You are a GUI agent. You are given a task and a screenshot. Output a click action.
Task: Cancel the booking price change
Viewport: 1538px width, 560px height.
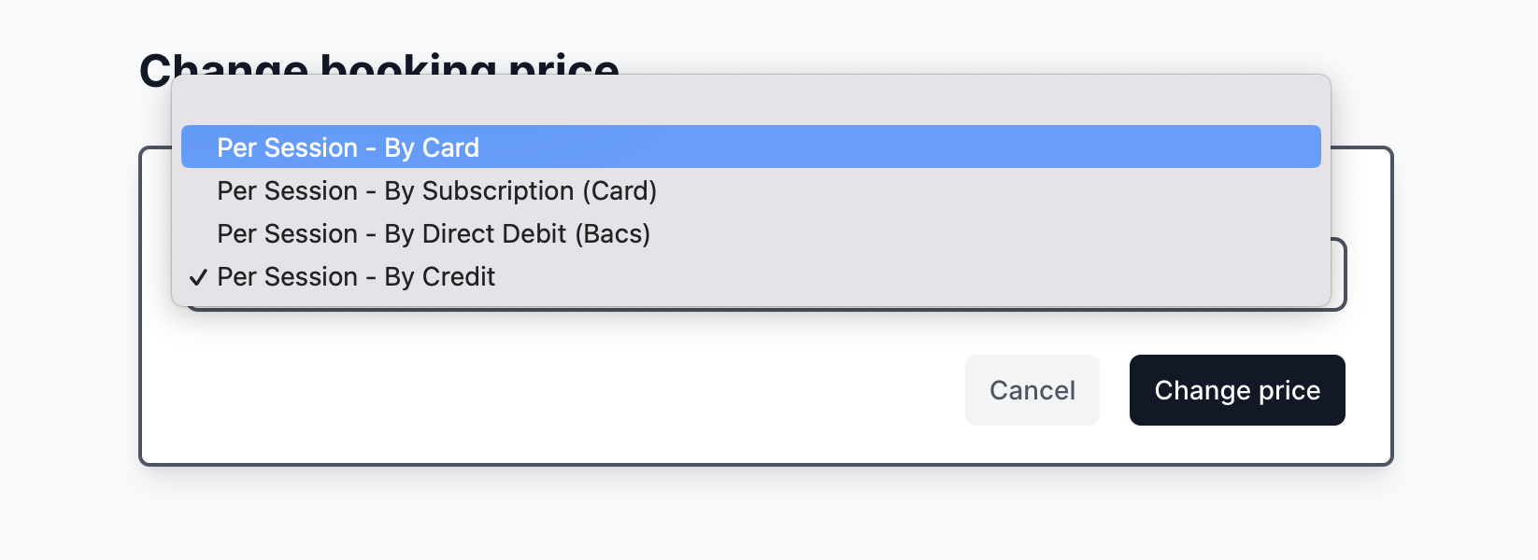[1032, 389]
